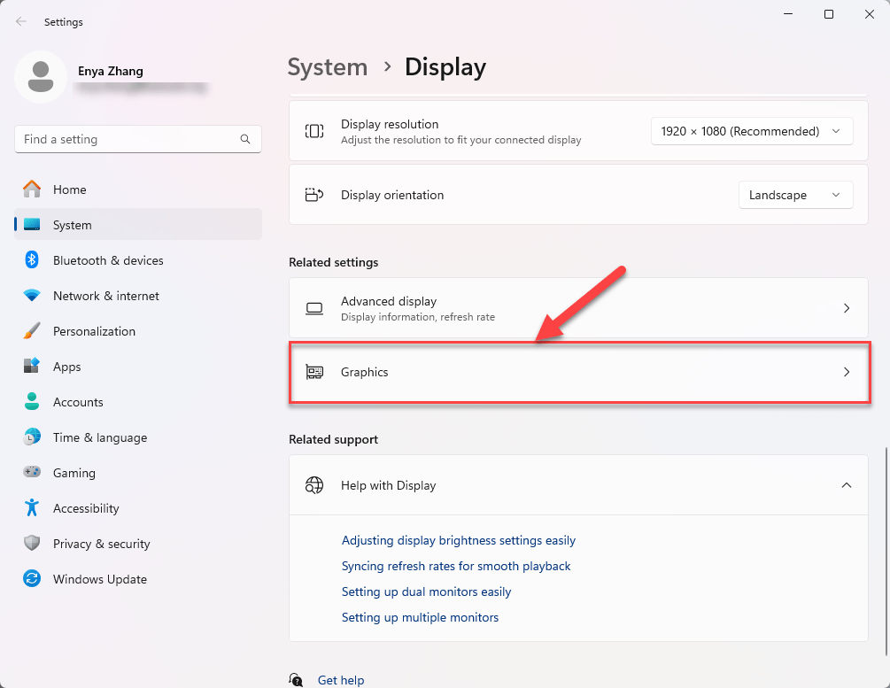The image size is (890, 688).
Task: Open Time & language settings
Action: click(x=138, y=437)
